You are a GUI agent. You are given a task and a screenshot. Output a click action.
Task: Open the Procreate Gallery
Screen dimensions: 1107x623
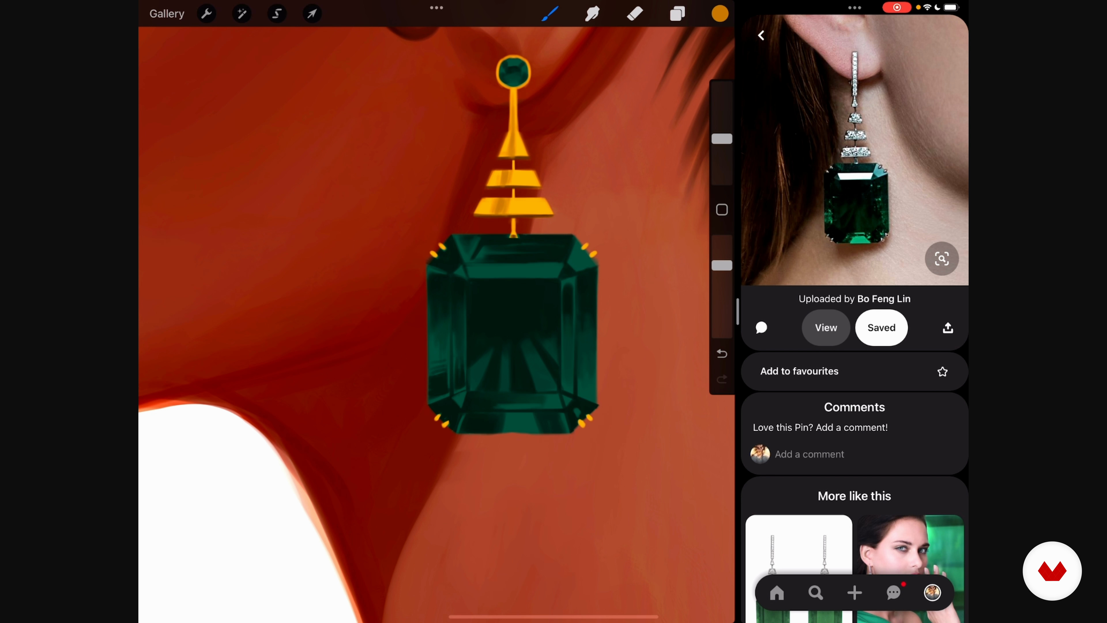[167, 14]
